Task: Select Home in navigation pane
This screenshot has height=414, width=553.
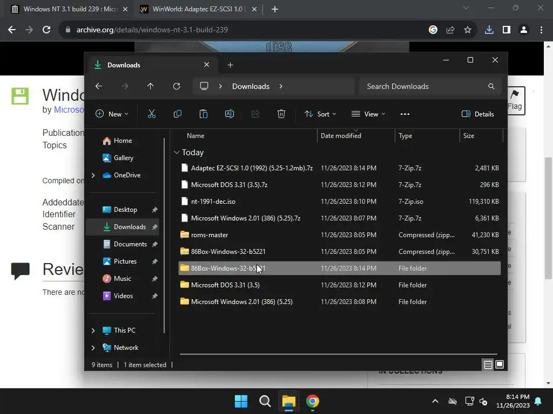Action: pyautogui.click(x=123, y=141)
